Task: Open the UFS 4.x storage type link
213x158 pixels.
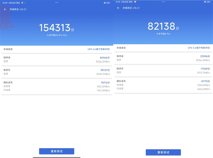Action: [x=99, y=49]
